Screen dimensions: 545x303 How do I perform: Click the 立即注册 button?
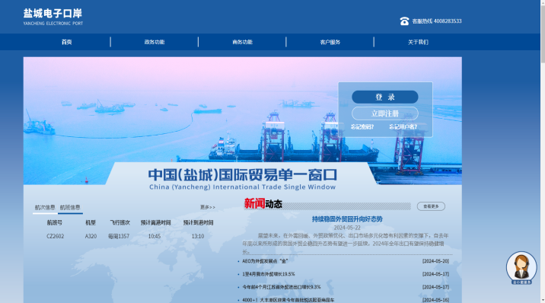coord(384,113)
